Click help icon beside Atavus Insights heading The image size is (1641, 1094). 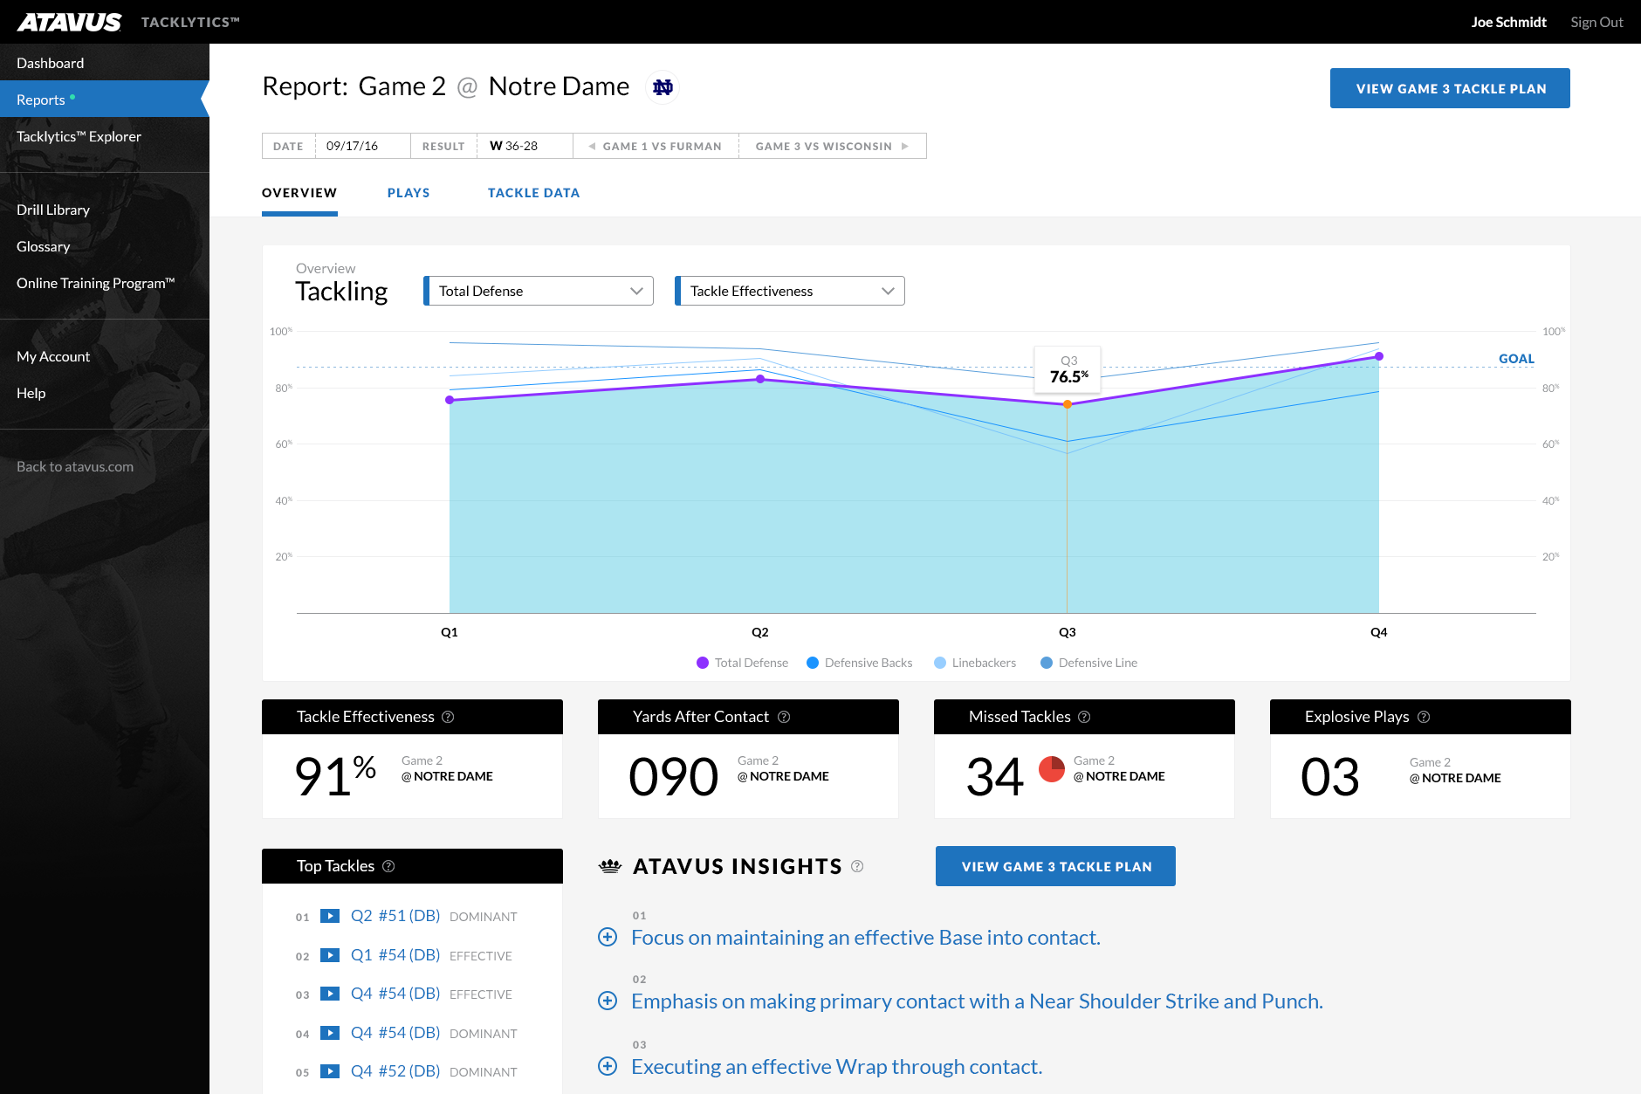coord(857,866)
